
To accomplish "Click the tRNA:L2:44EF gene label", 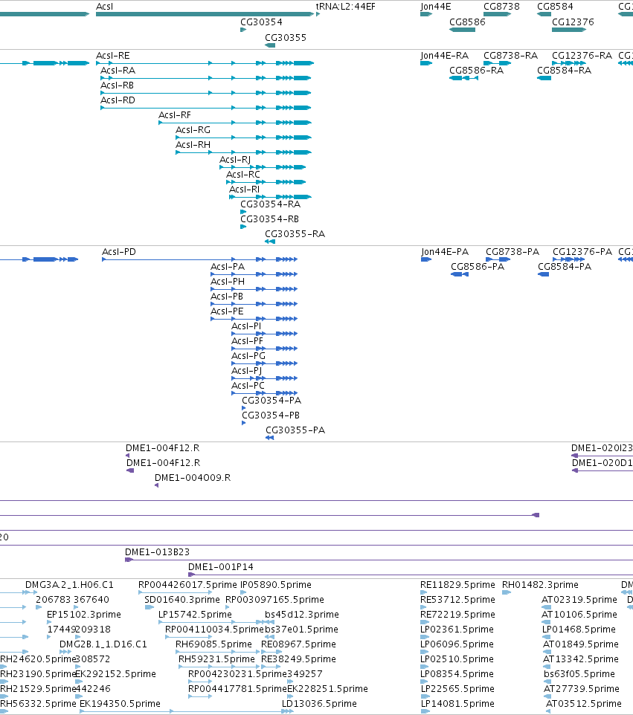I will (x=345, y=7).
